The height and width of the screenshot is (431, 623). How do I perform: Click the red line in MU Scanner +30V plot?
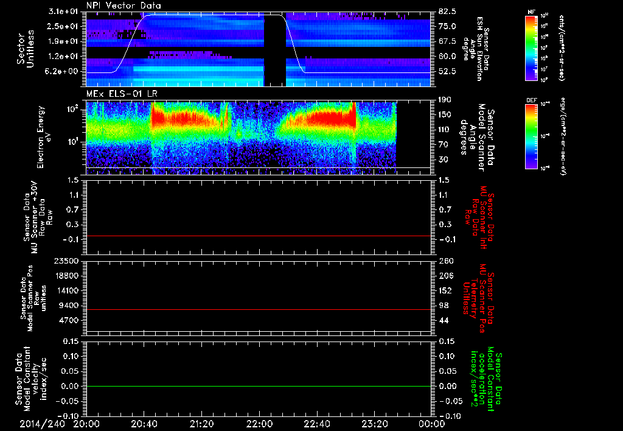click(x=259, y=236)
